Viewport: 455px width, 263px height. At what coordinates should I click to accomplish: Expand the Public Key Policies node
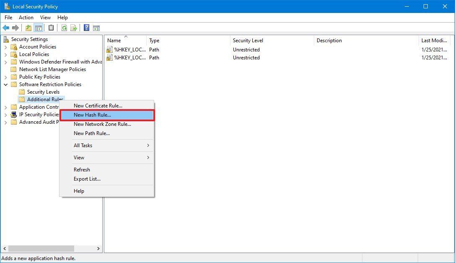[6, 77]
